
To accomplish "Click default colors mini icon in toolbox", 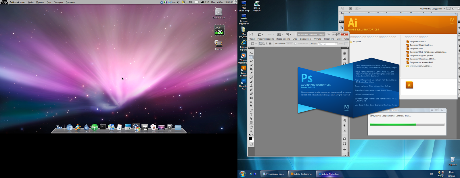I will click(x=250, y=135).
